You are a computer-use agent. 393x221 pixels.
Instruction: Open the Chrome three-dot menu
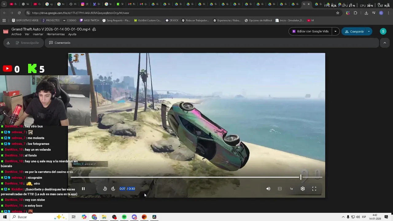click(x=389, y=13)
